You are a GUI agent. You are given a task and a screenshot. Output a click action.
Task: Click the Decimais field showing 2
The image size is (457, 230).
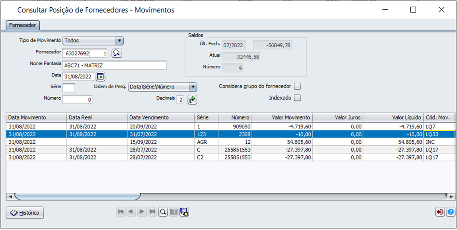tap(180, 100)
